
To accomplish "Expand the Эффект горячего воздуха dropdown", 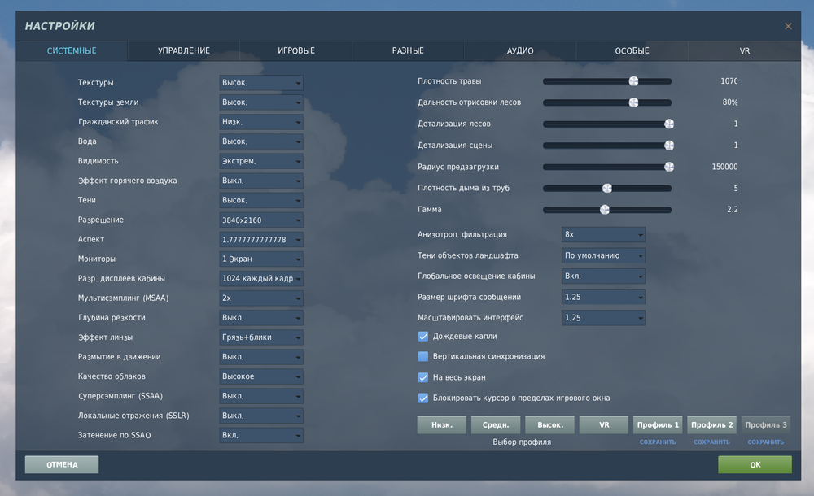I will (261, 181).
